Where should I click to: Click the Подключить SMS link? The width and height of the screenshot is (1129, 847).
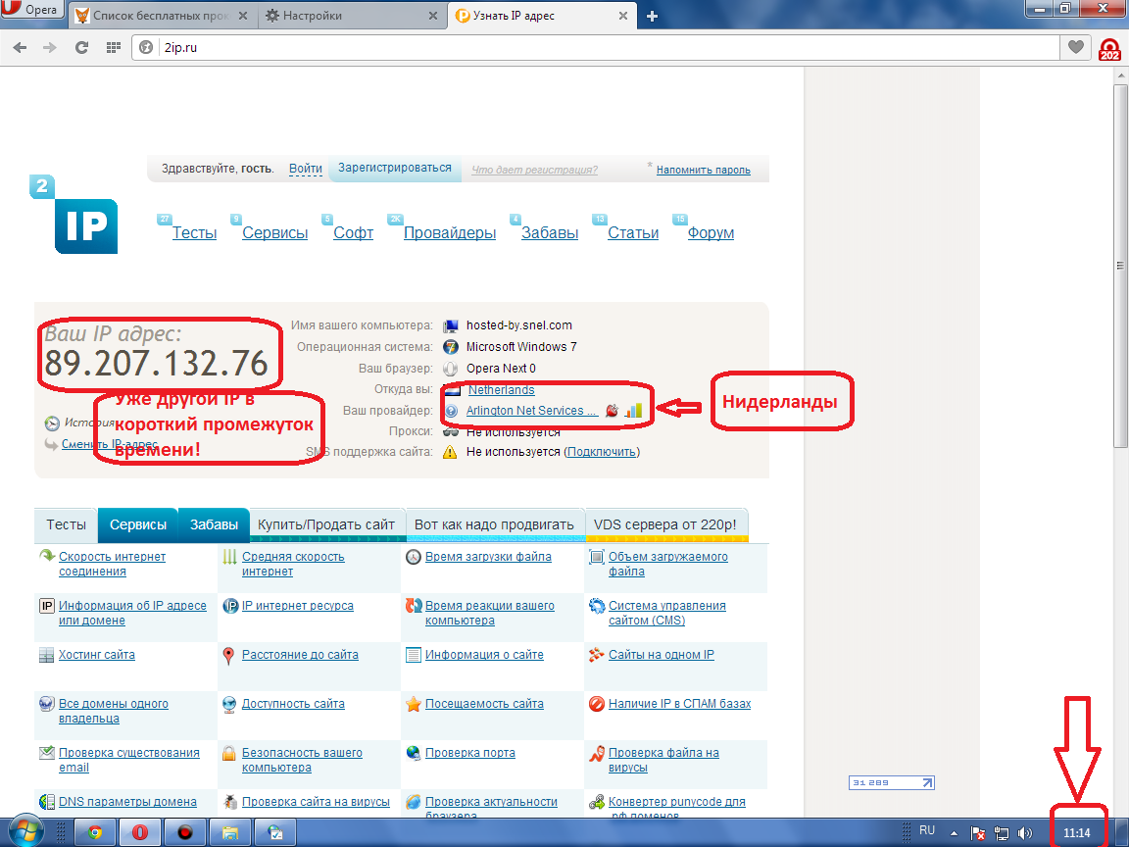pos(601,452)
